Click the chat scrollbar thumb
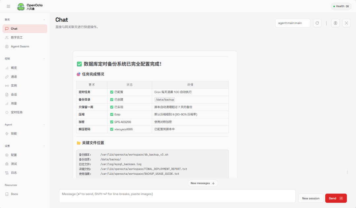The width and height of the screenshot is (356, 208). point(347,172)
